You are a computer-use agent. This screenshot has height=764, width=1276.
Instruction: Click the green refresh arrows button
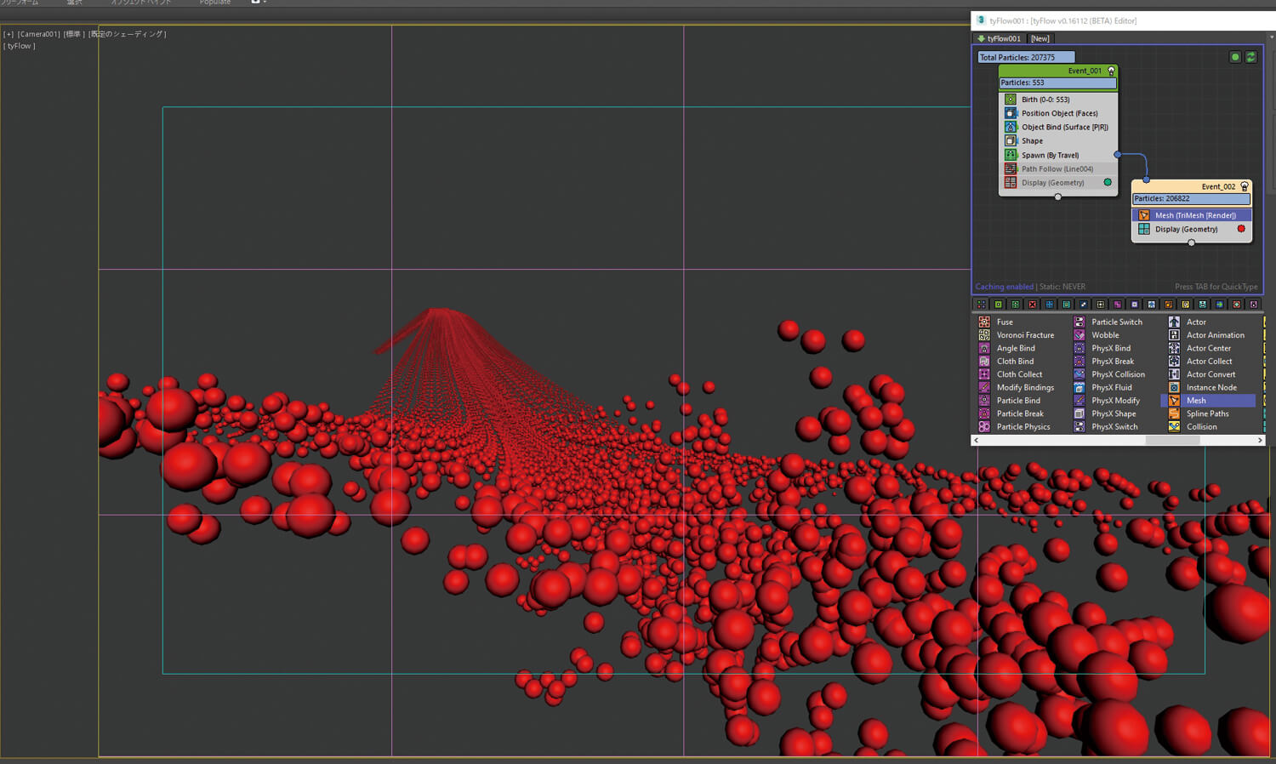(x=1250, y=57)
